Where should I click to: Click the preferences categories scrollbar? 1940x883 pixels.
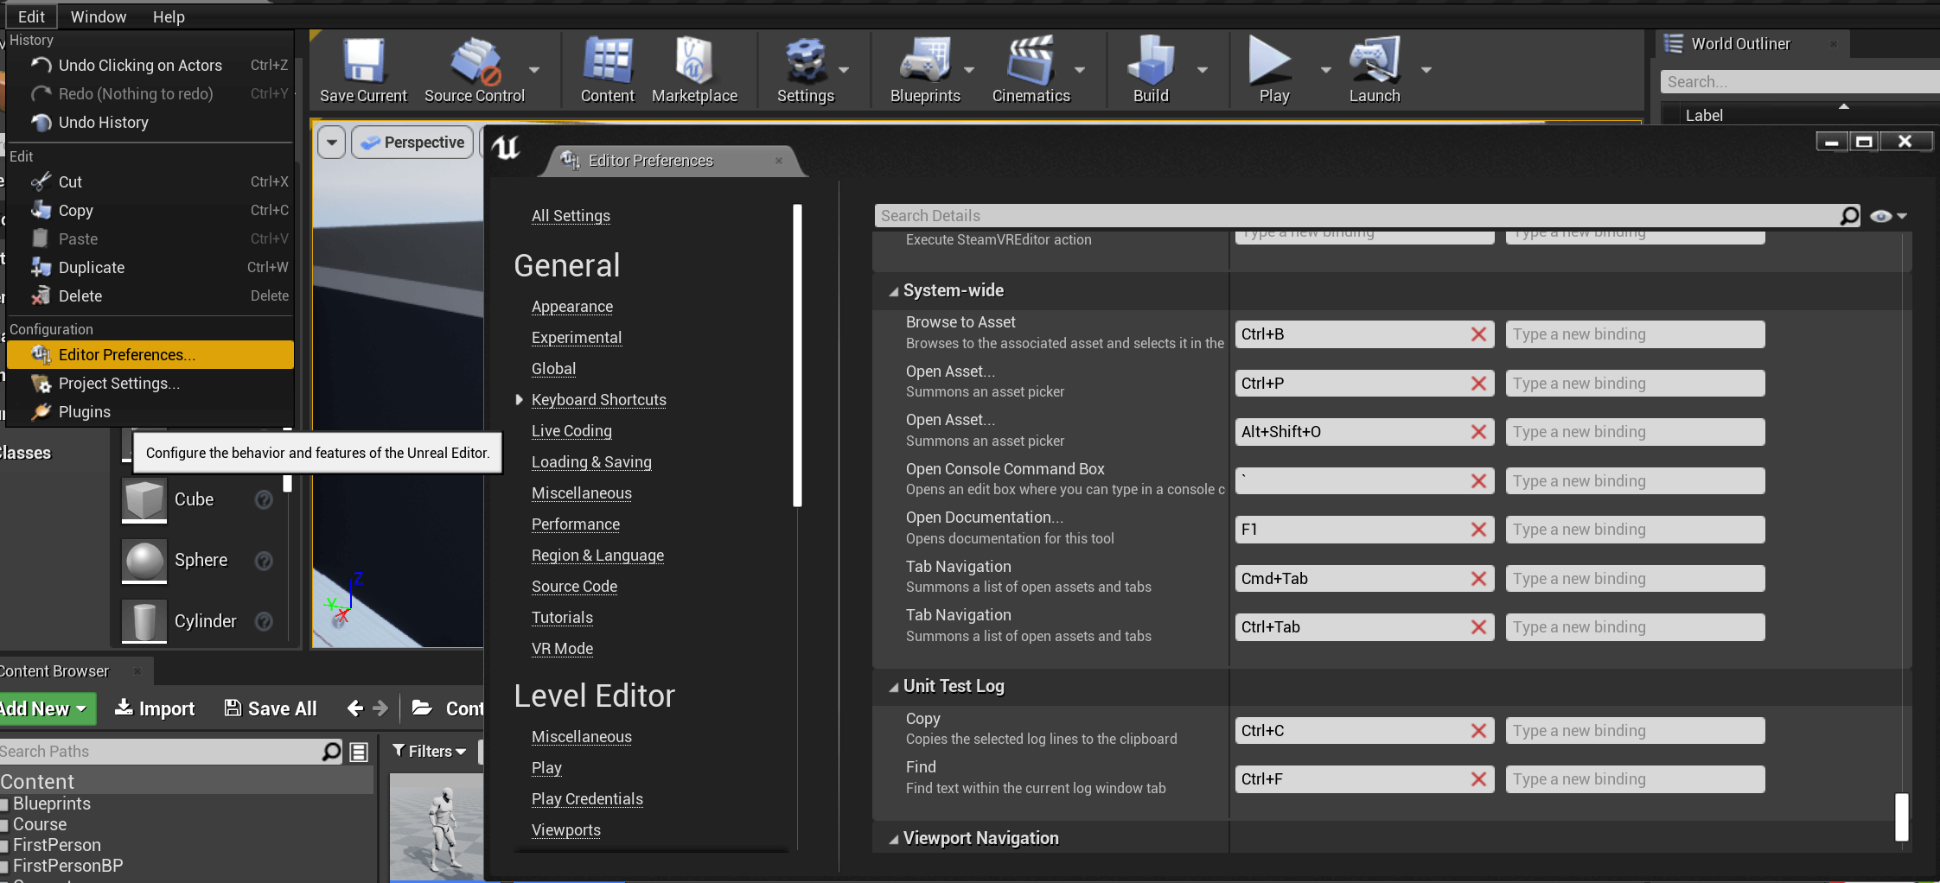pos(797,355)
